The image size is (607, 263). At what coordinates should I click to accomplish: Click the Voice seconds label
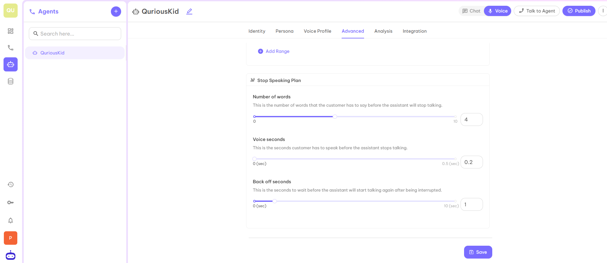[269, 139]
